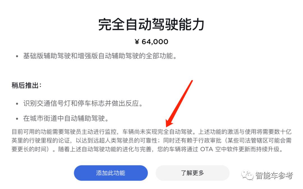Click the 空中软件更新而持续升级 ending phrase
Screen dimensions: 303x189
coord(247,149)
